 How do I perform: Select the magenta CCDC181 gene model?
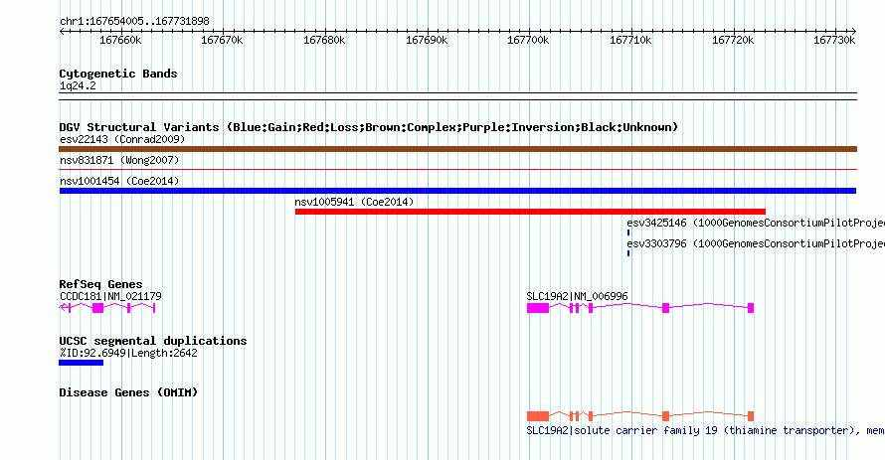107,308
